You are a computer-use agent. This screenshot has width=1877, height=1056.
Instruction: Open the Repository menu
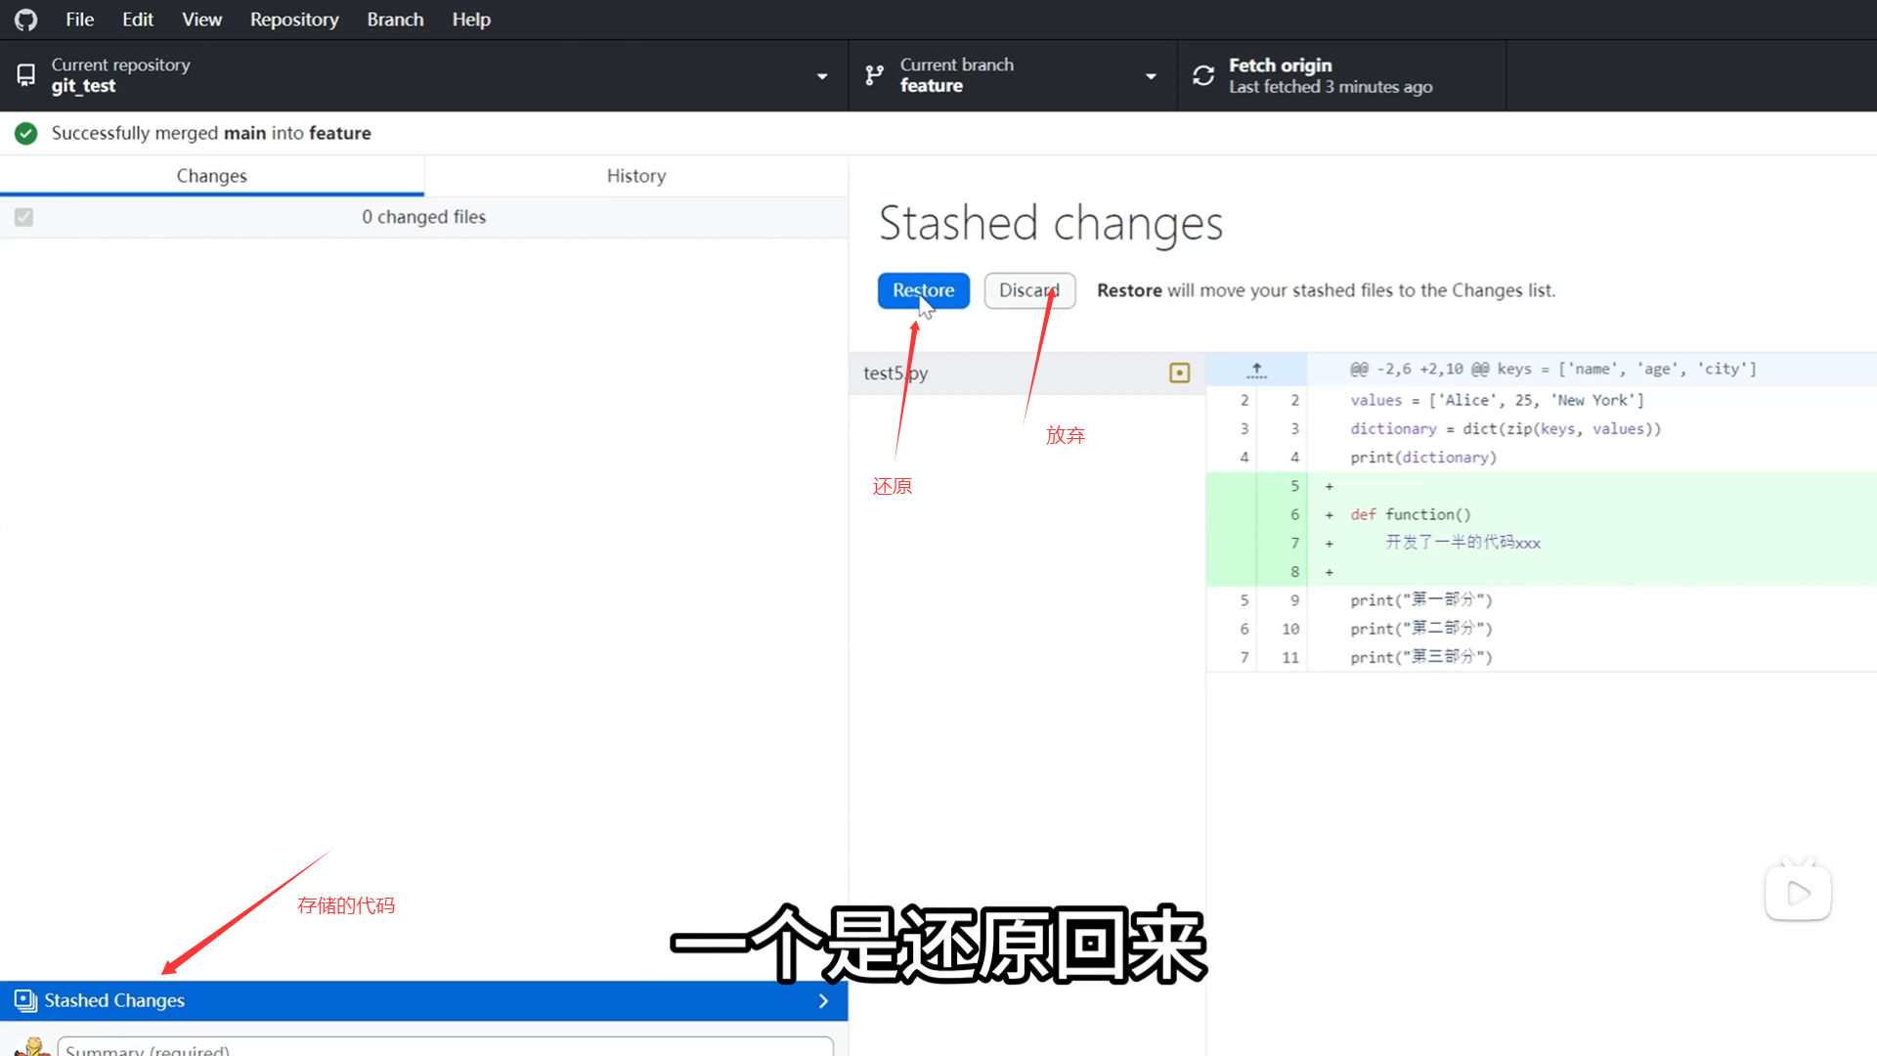pos(294,20)
